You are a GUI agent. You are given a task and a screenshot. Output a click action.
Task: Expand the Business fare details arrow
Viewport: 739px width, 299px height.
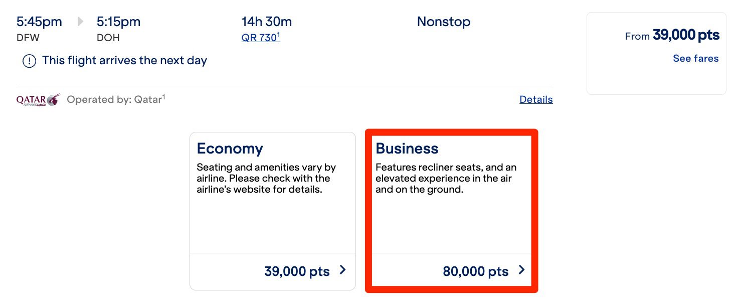(x=521, y=269)
